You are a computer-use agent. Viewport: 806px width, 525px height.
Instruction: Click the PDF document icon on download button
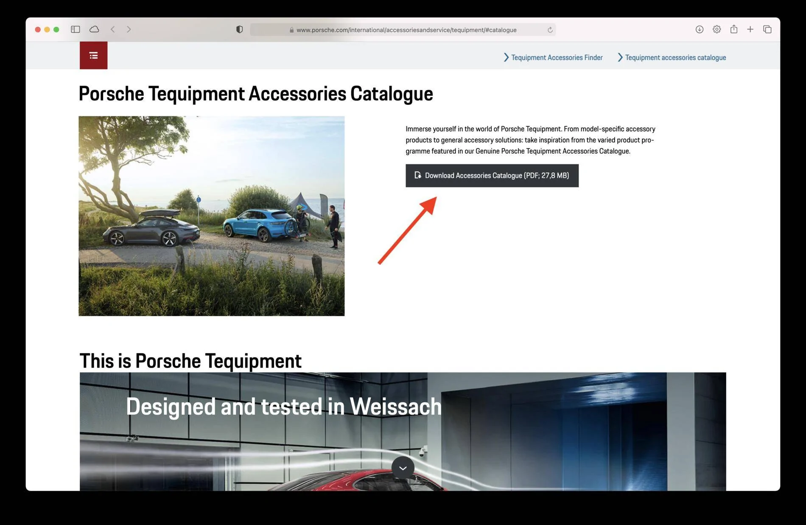pyautogui.click(x=417, y=175)
